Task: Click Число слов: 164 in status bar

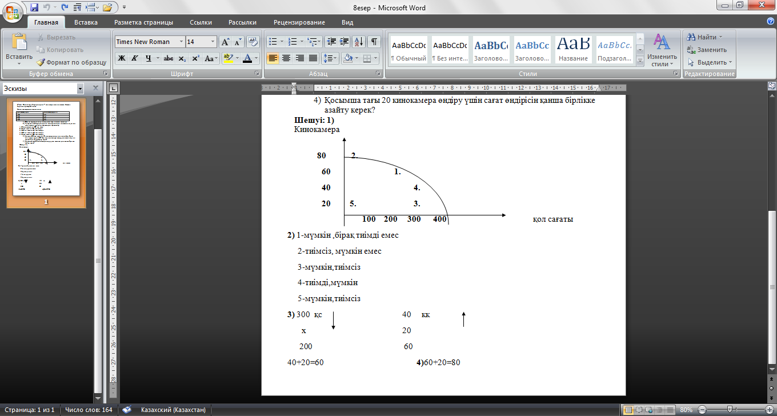Action: 89,410
